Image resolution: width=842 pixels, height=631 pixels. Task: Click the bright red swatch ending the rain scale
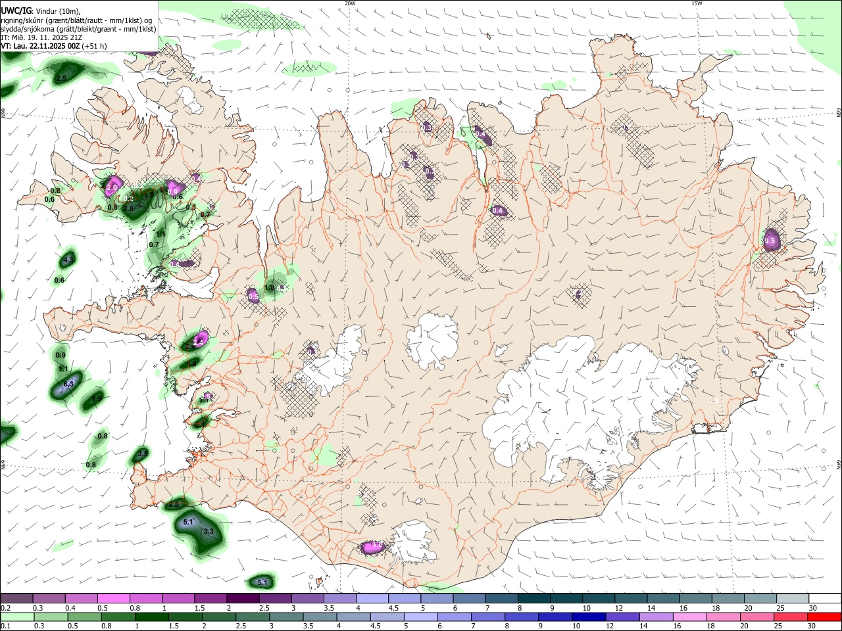click(x=825, y=617)
